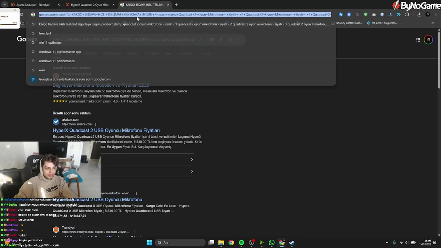The image size is (441, 248).
Task: Click the blue gear extension icon
Action: (349, 14)
